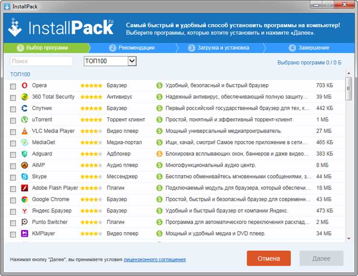
Task: Click the Яндекс.Браузер star rating
Action: (91, 211)
